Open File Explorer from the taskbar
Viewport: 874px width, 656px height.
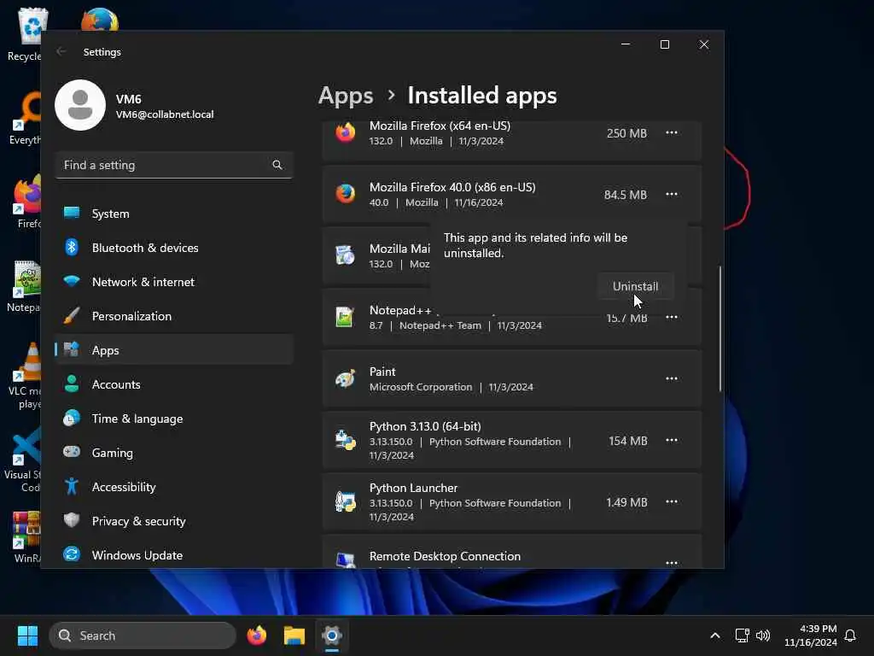tap(294, 635)
